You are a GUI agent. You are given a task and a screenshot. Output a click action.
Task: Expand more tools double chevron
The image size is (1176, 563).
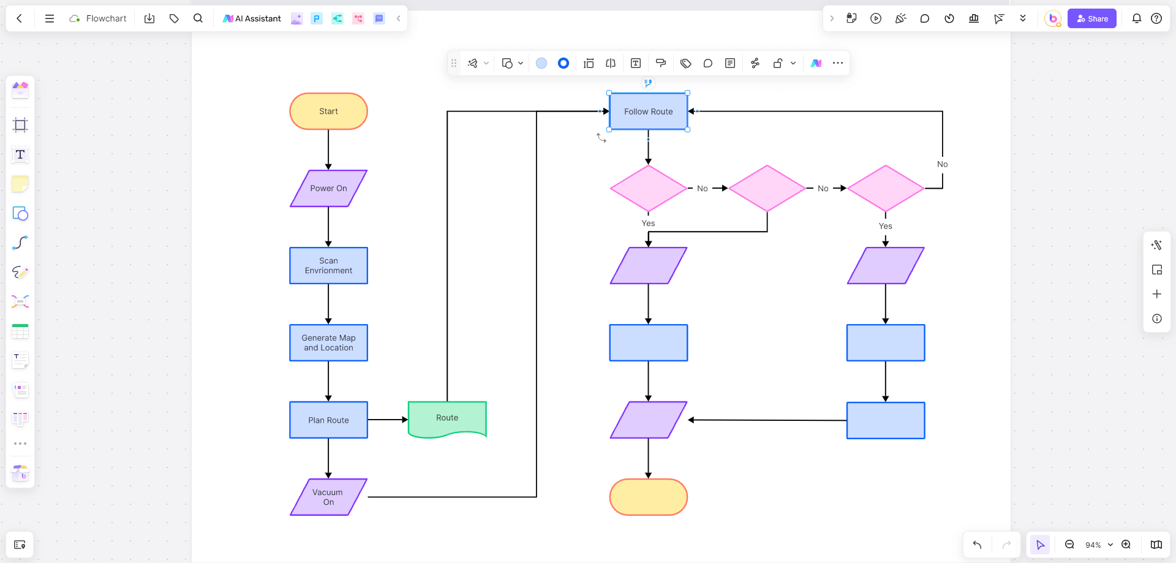[1023, 18]
